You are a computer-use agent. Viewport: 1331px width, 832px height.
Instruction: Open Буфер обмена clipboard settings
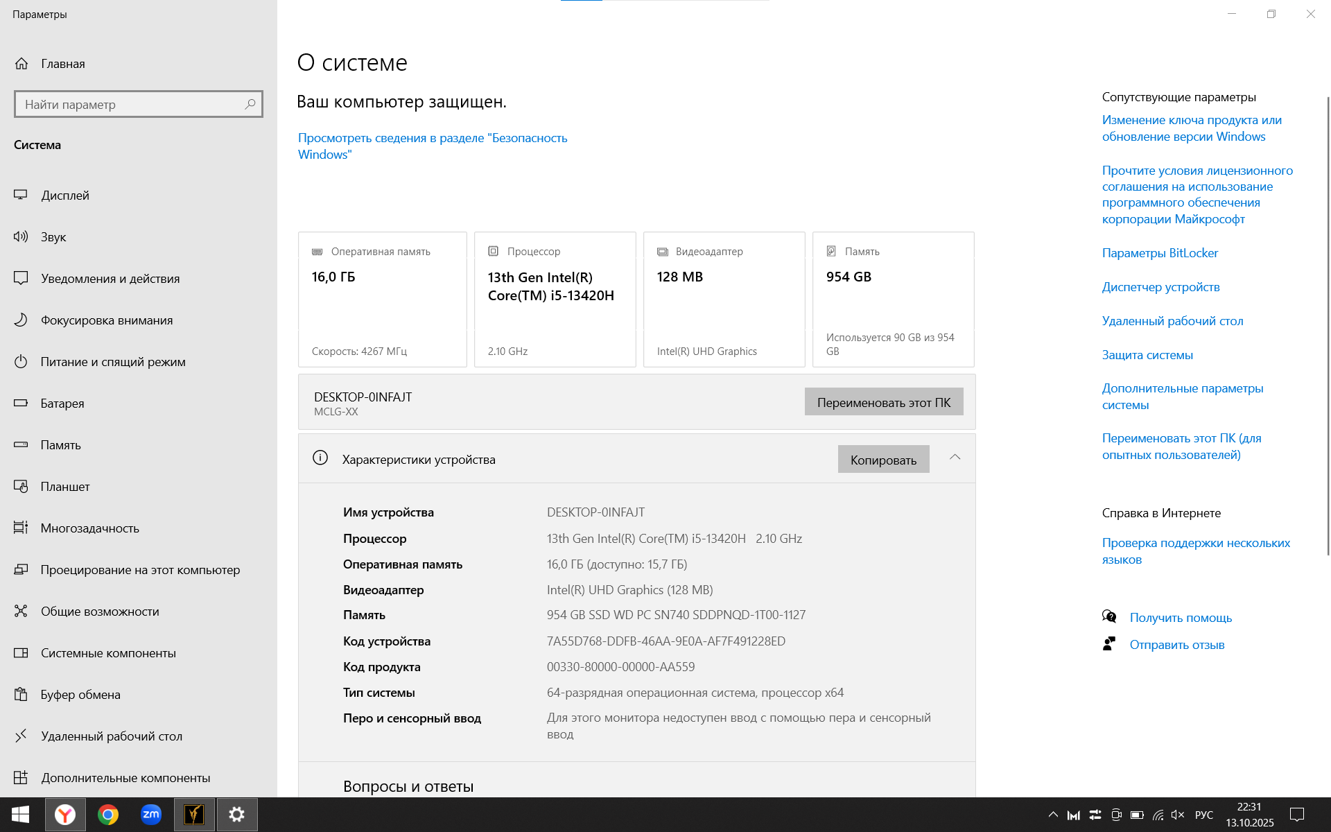click(80, 695)
